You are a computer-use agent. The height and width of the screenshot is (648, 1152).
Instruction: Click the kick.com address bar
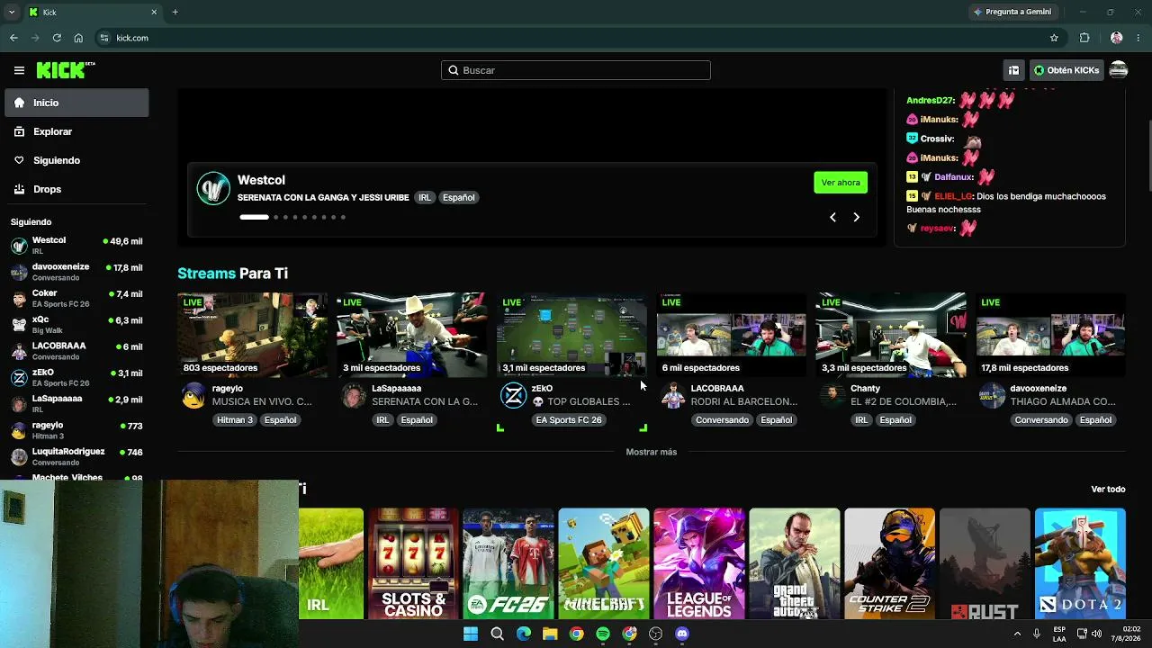click(x=580, y=38)
